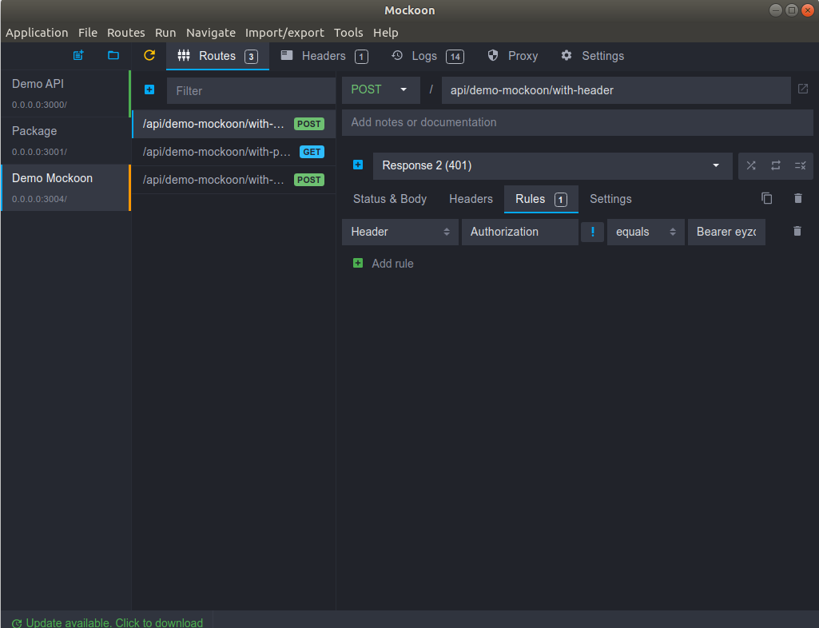Click the update available refresh icon
Viewport: 819px width, 628px height.
pos(17,622)
